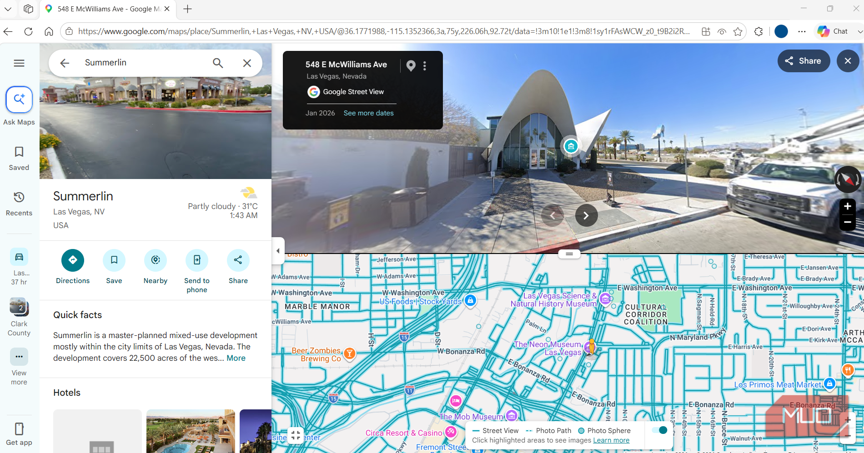
Task: Collapse the side panel arrow
Action: point(278,251)
